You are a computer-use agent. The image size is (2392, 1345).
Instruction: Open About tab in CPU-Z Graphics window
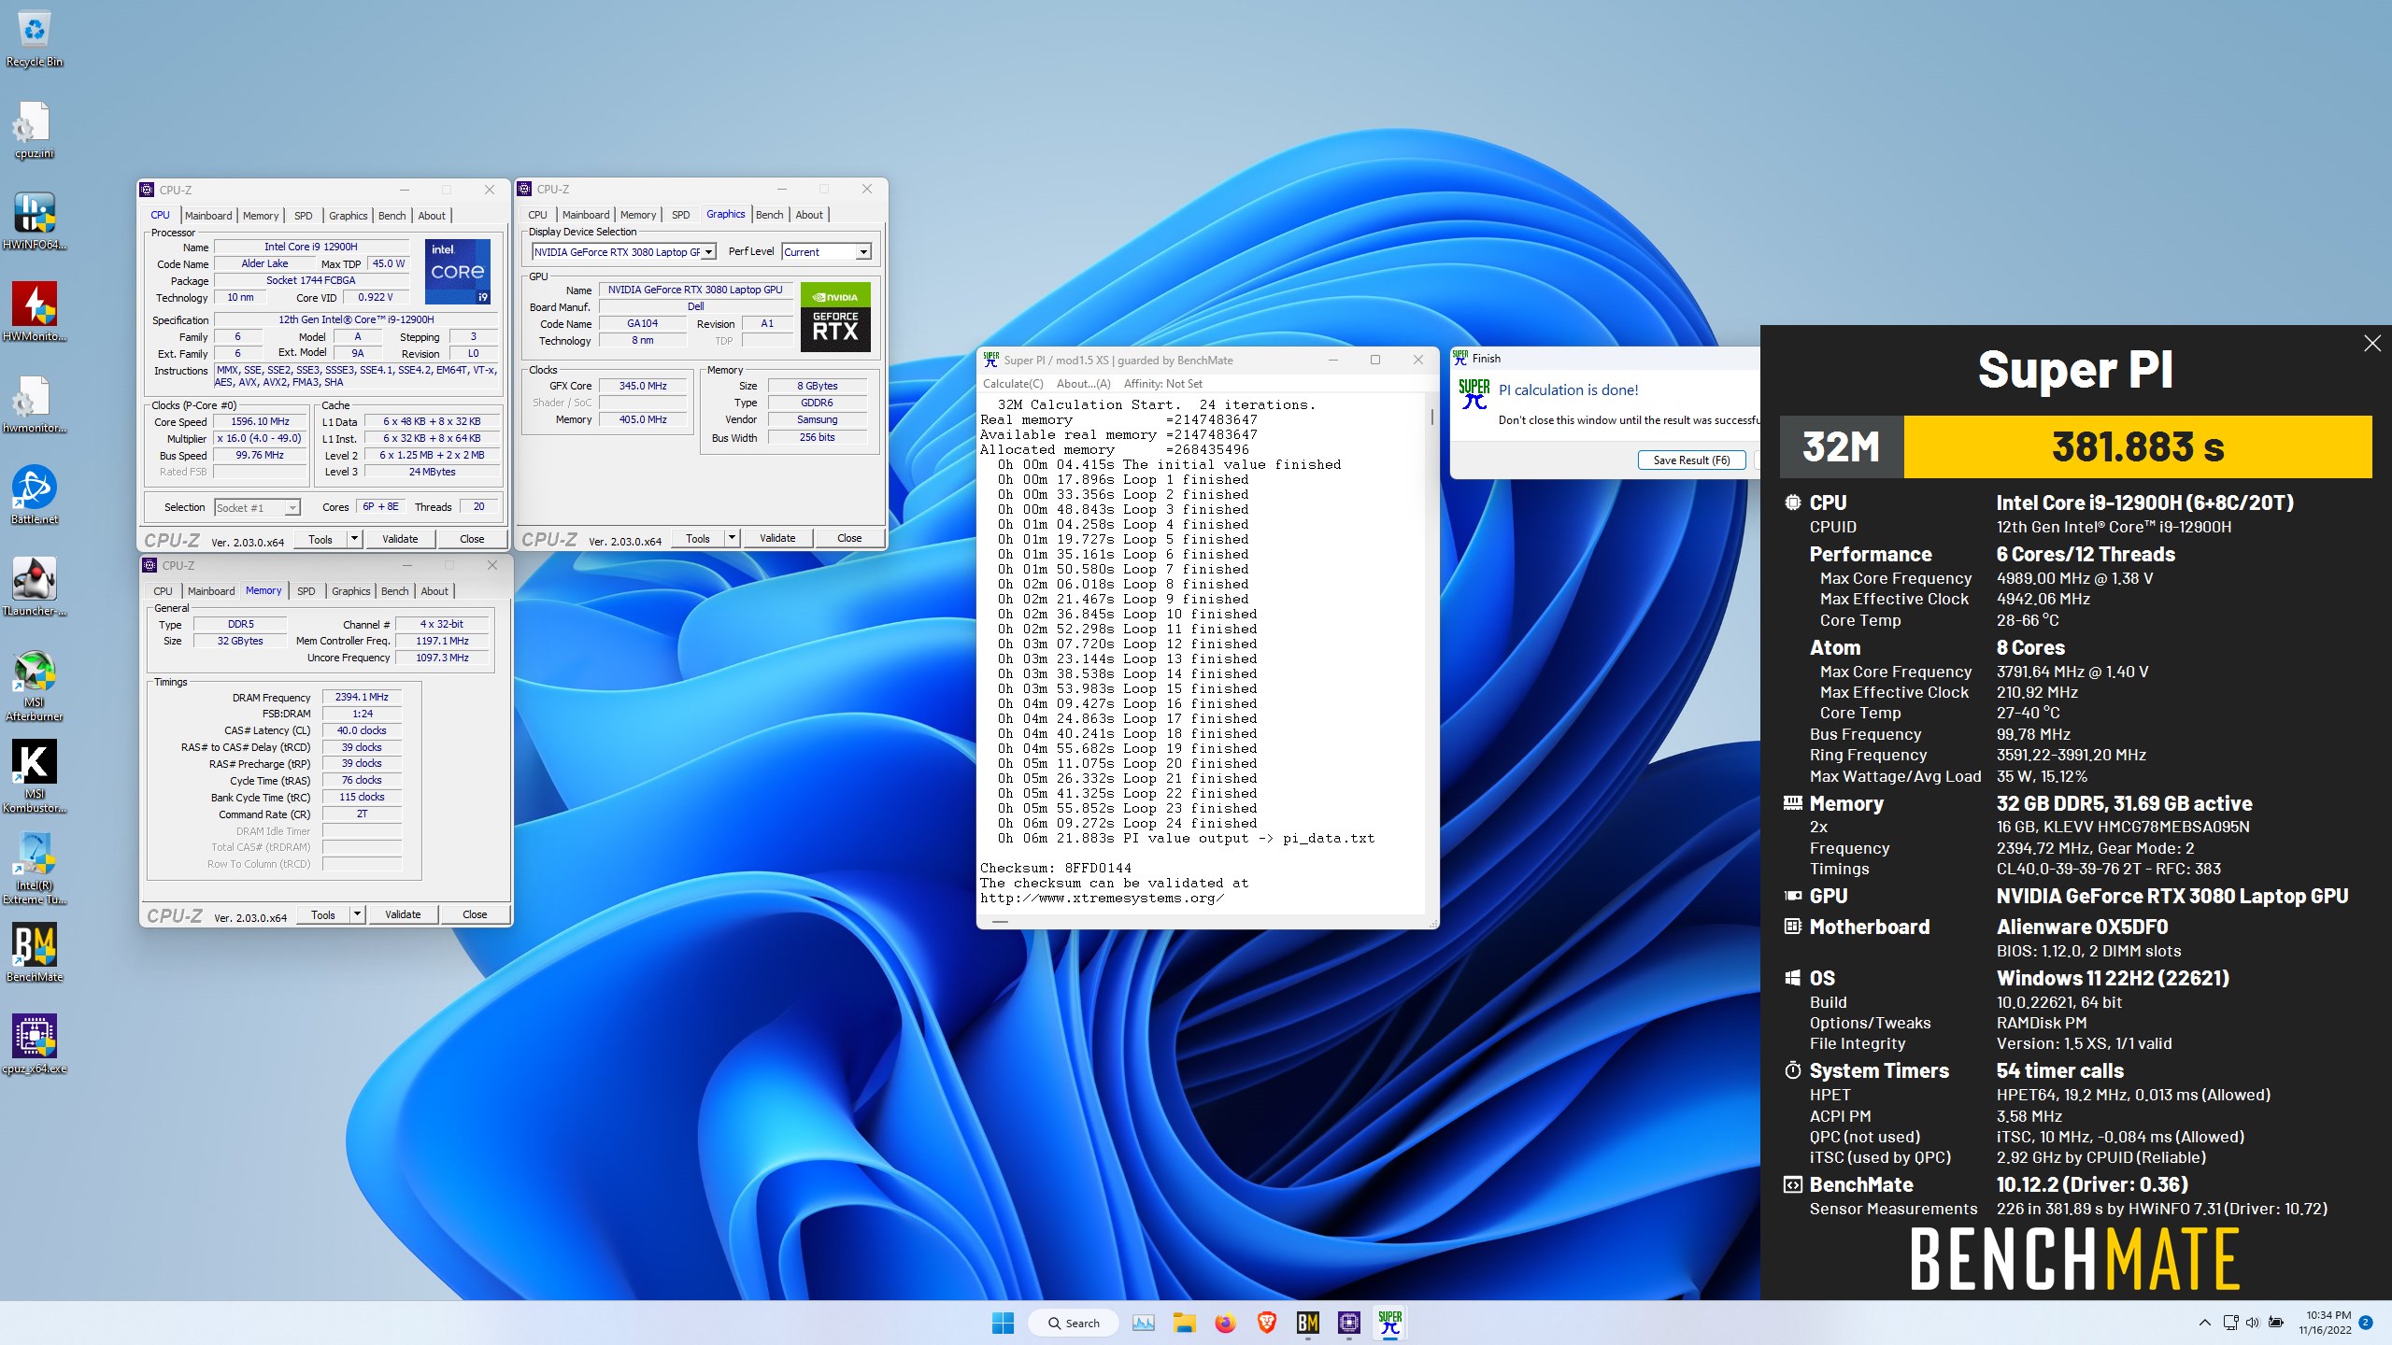(x=809, y=215)
